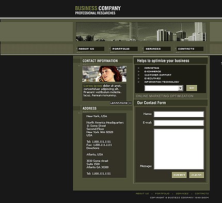The width and height of the screenshot is (222, 203).
Task: Open the dropdown beside the Go button
Action: tap(164, 88)
